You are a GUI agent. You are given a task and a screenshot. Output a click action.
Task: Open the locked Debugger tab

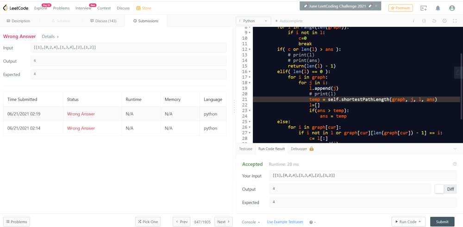[x=302, y=149]
